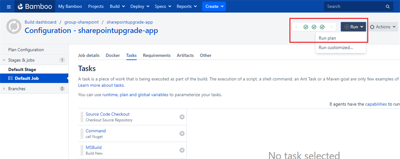Open the second successful build checkmark

(314, 27)
